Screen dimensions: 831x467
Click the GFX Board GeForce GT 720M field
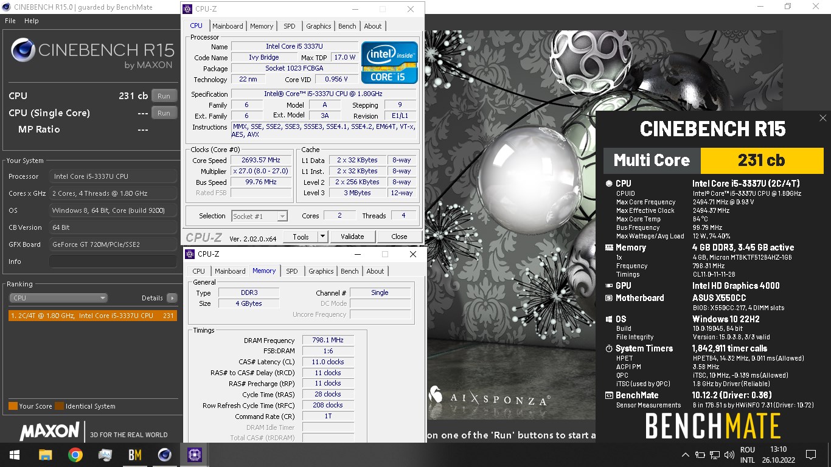(114, 244)
